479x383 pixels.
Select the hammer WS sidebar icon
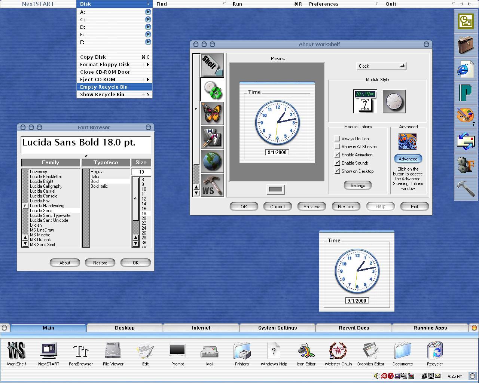pos(212,185)
